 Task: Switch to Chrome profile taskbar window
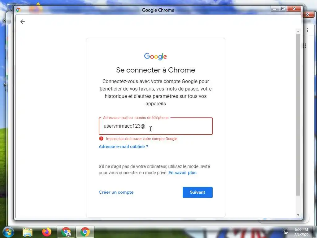pos(66,232)
